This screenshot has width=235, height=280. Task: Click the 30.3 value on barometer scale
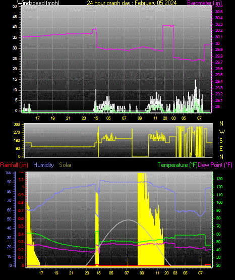coord(219,24)
